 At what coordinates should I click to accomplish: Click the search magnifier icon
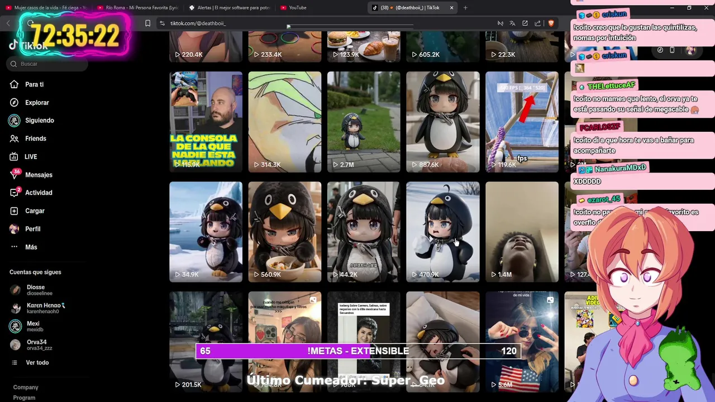[x=13, y=64]
